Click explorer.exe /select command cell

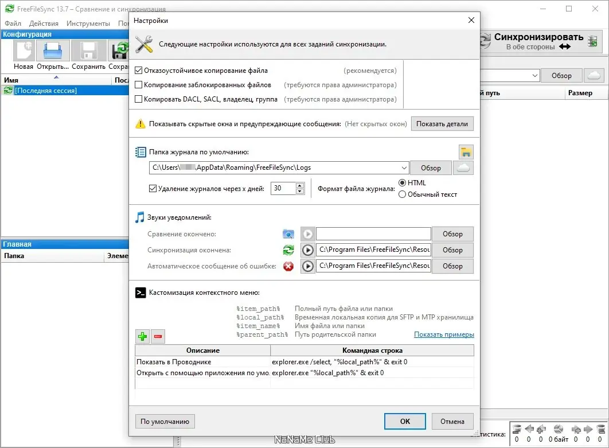click(372, 362)
